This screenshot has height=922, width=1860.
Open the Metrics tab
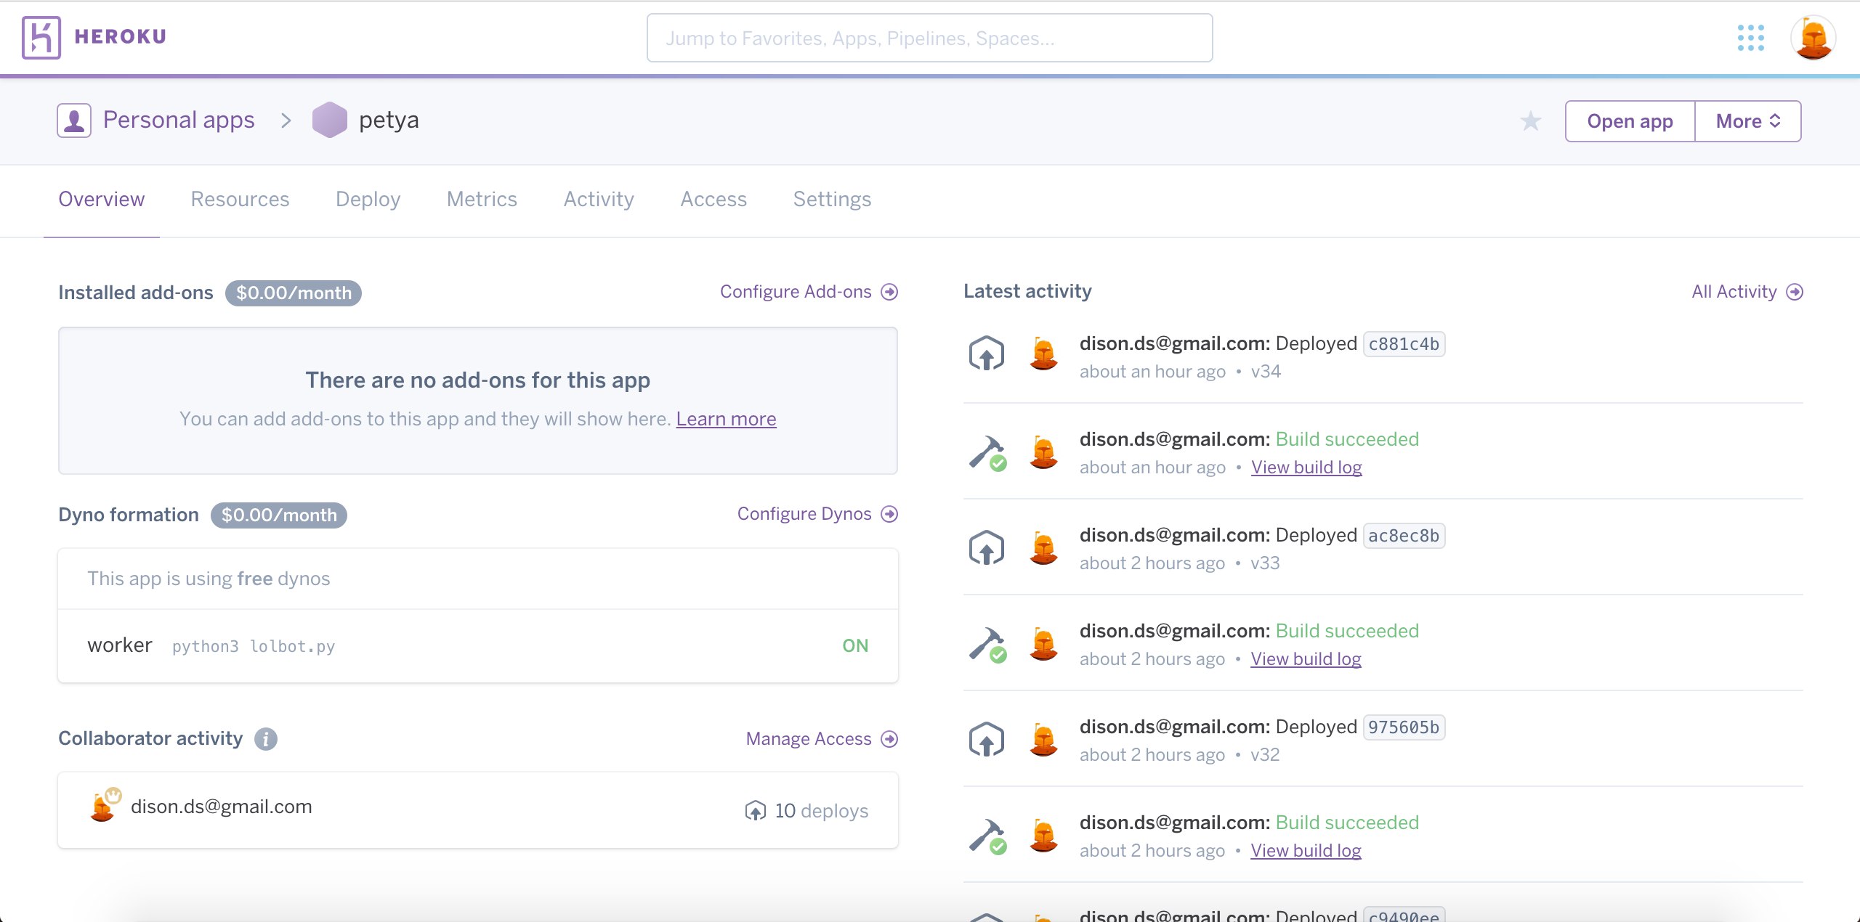point(482,199)
